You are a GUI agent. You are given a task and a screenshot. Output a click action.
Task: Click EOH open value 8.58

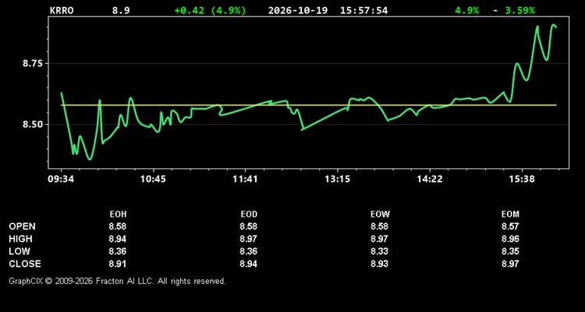pyautogui.click(x=118, y=226)
